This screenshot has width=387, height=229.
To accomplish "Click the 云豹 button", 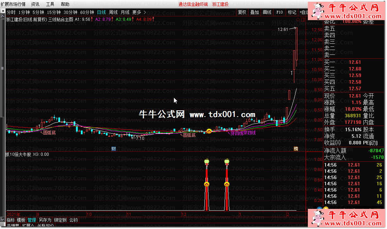I will [x=74, y=220].
